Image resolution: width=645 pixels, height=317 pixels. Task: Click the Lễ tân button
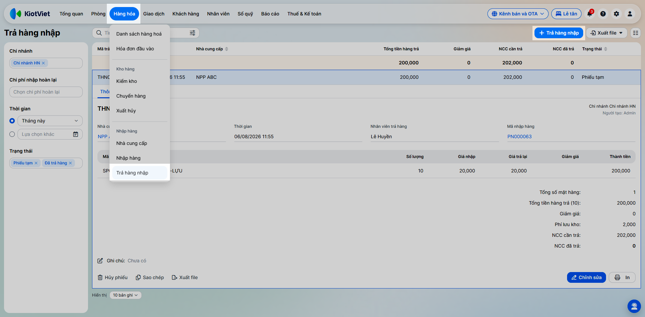tap(566, 14)
